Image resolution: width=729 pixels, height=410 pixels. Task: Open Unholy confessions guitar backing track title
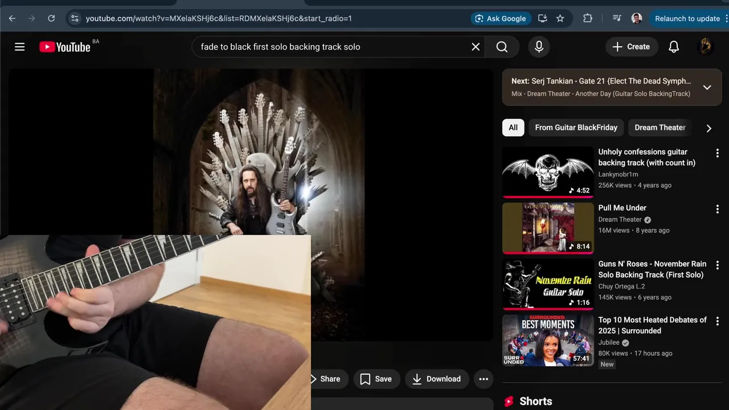(x=647, y=157)
